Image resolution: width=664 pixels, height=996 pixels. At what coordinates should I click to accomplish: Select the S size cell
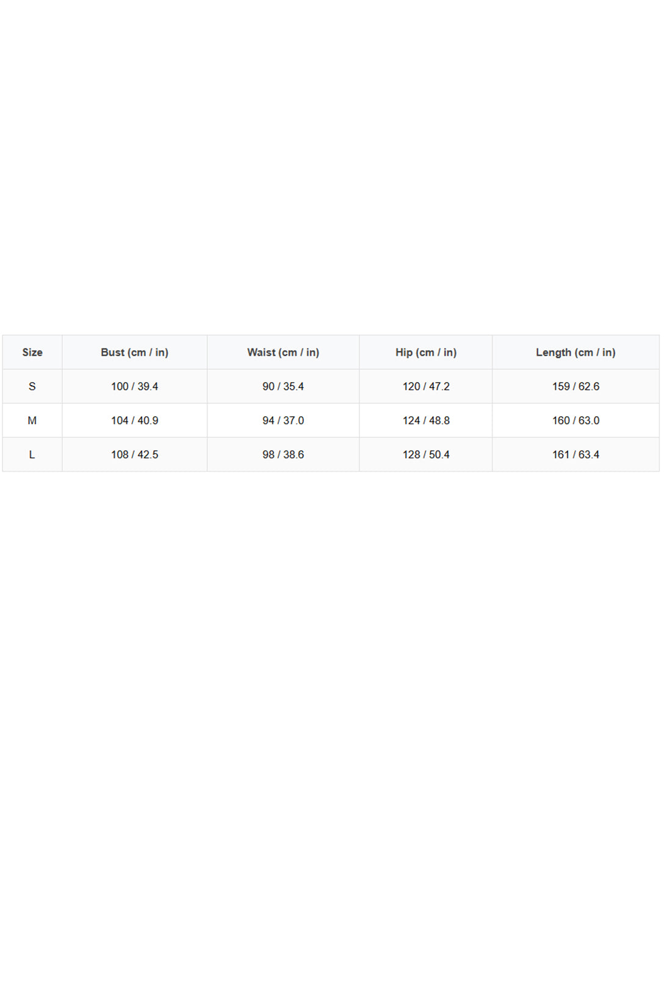pyautogui.click(x=32, y=386)
